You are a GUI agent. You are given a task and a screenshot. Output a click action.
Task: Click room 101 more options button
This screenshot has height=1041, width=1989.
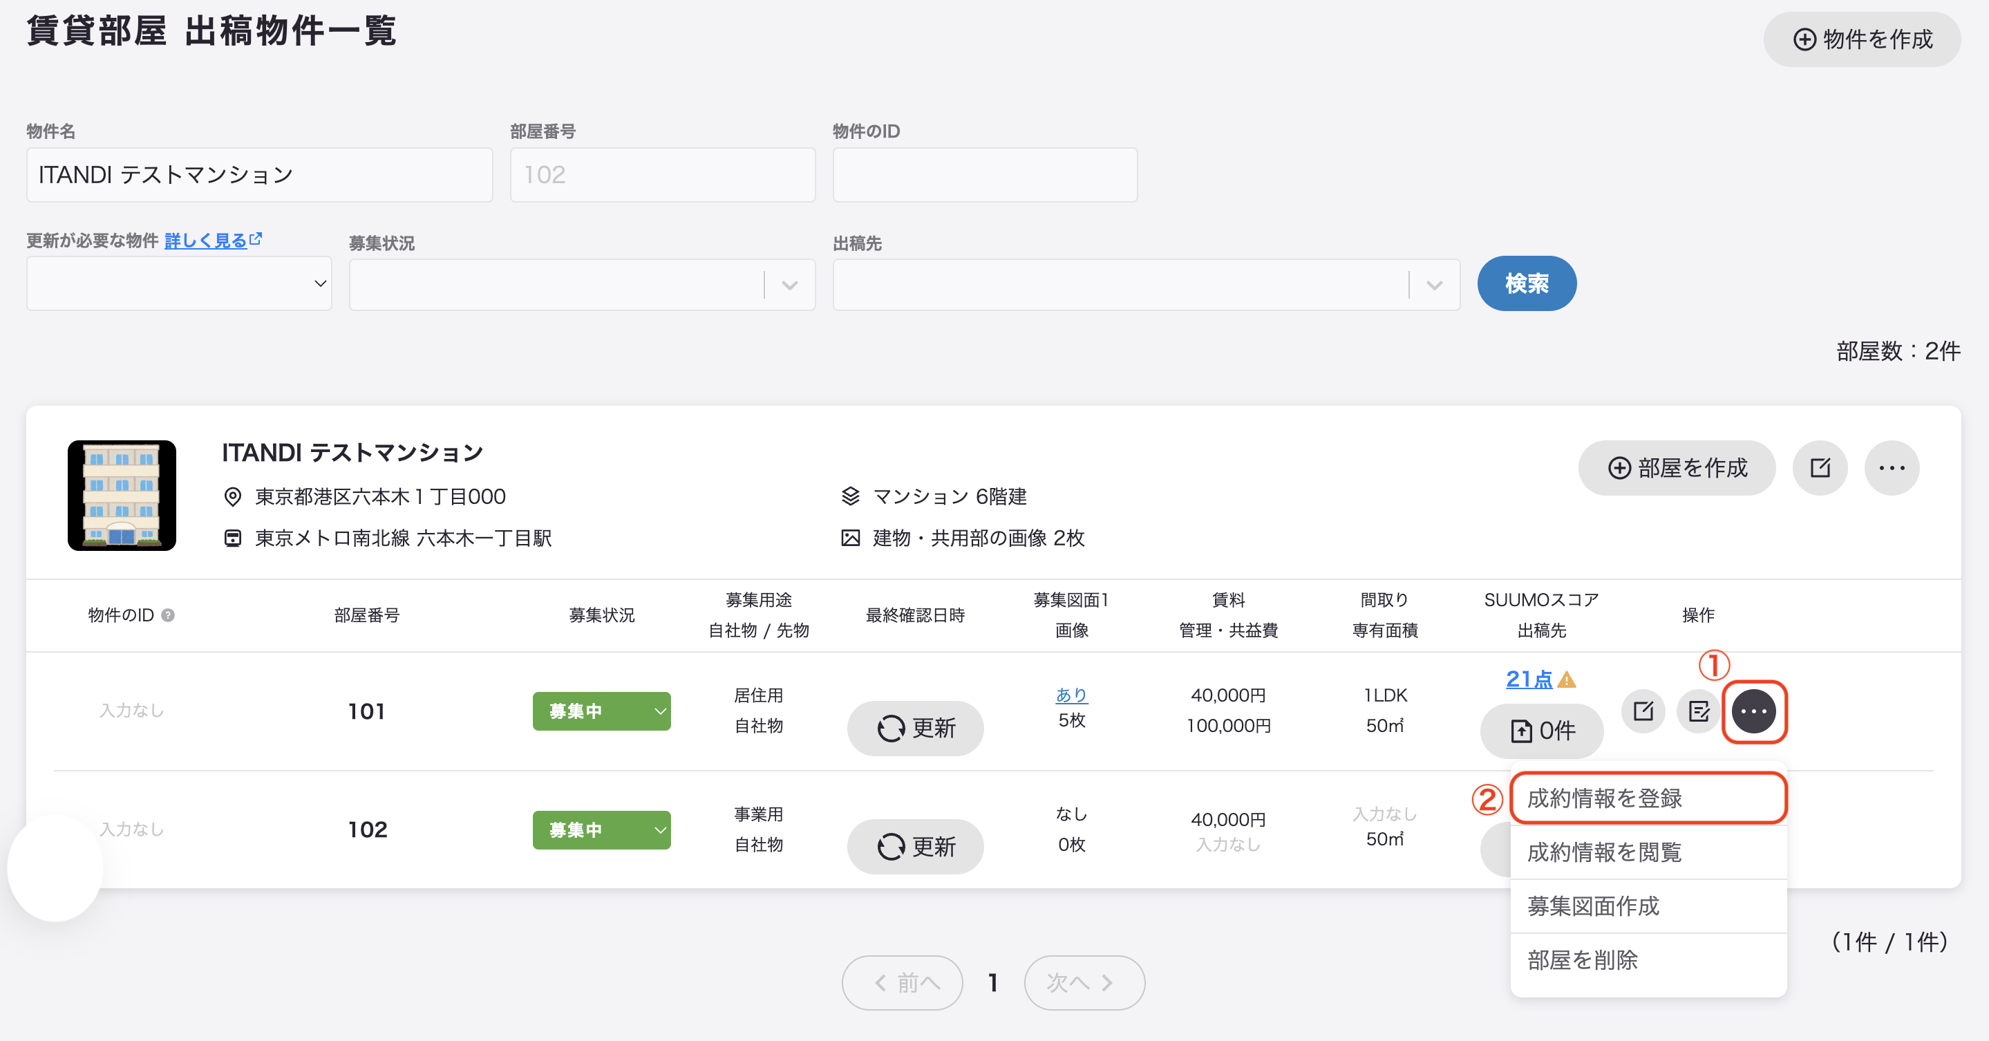tap(1753, 711)
